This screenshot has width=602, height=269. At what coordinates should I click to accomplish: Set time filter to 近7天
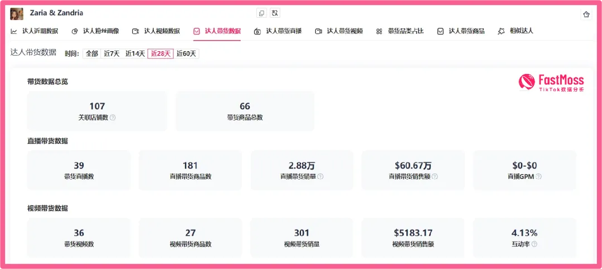tap(111, 53)
